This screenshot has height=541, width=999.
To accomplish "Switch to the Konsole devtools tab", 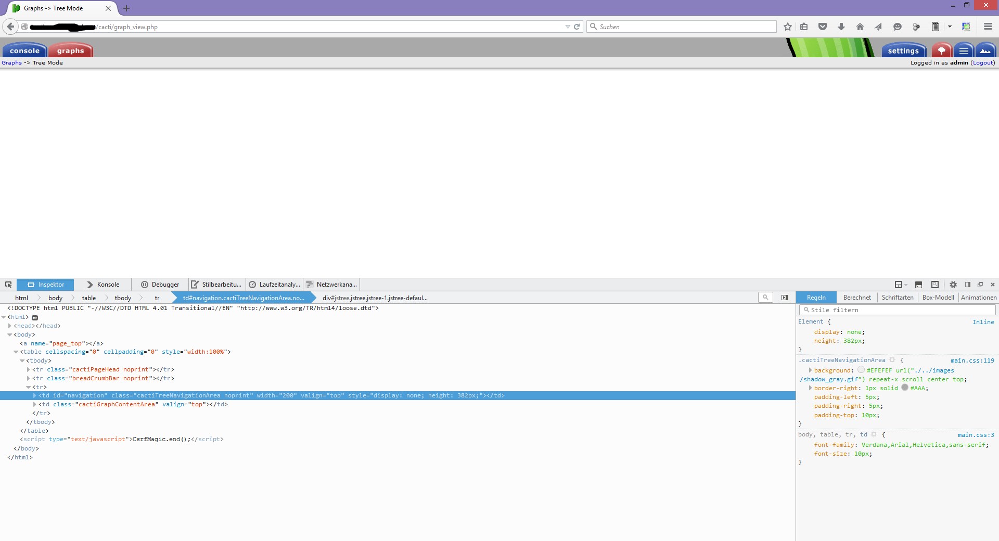I will 103,285.
